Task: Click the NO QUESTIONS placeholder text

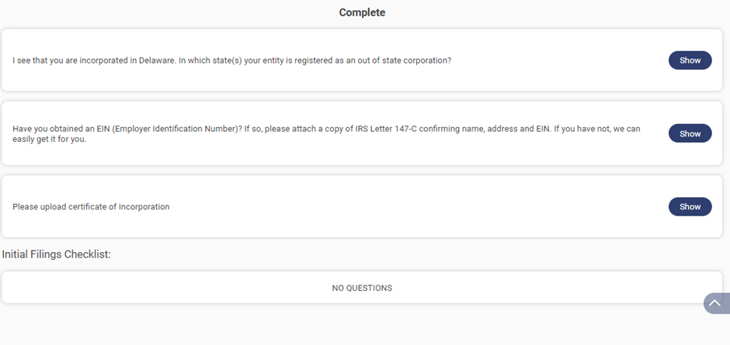Action: coord(362,288)
